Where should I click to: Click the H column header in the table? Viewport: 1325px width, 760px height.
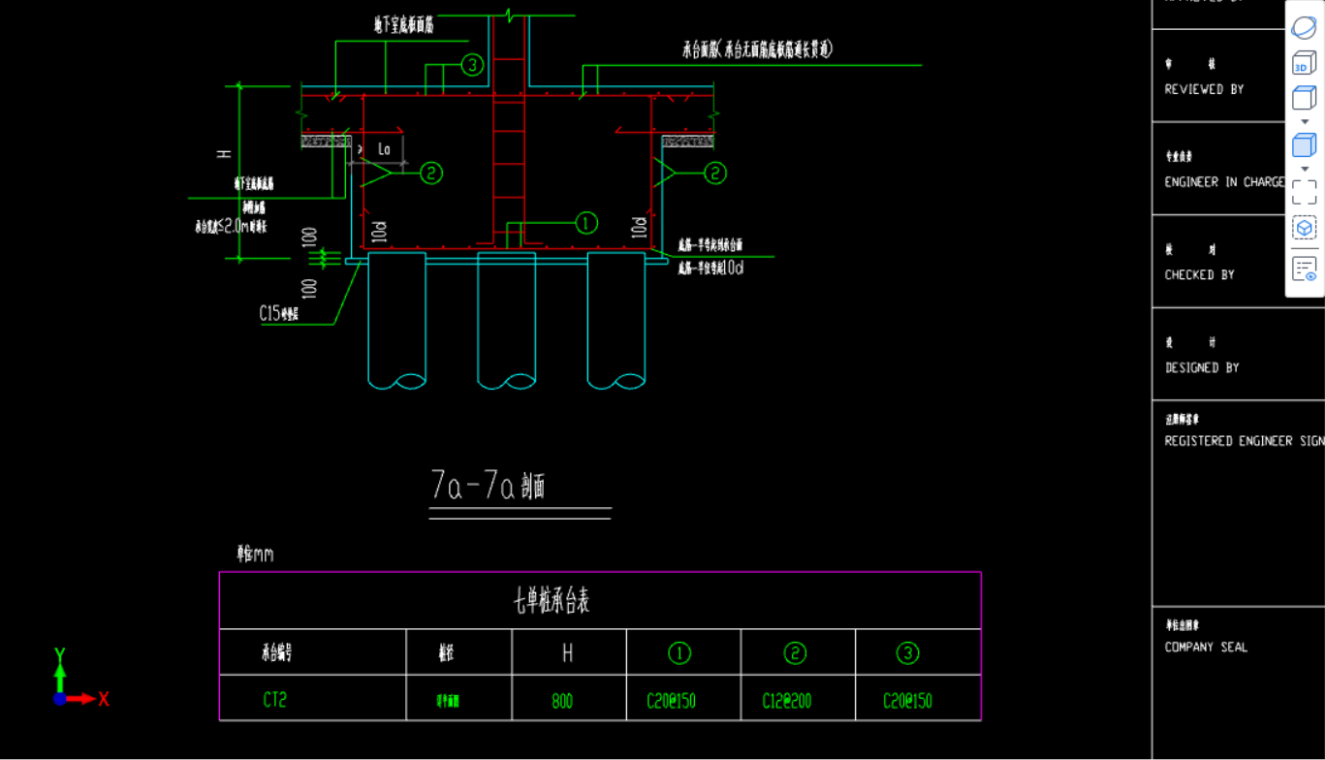(x=568, y=653)
